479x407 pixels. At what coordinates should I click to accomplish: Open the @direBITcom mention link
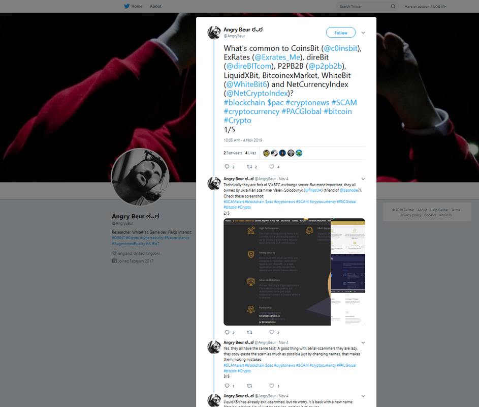249,66
